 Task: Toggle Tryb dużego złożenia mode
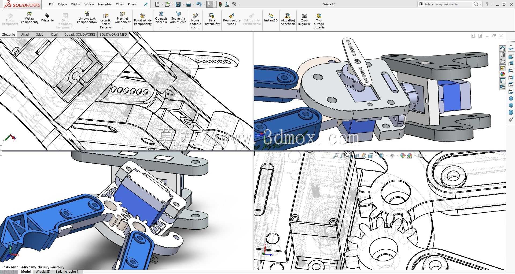pos(319,21)
